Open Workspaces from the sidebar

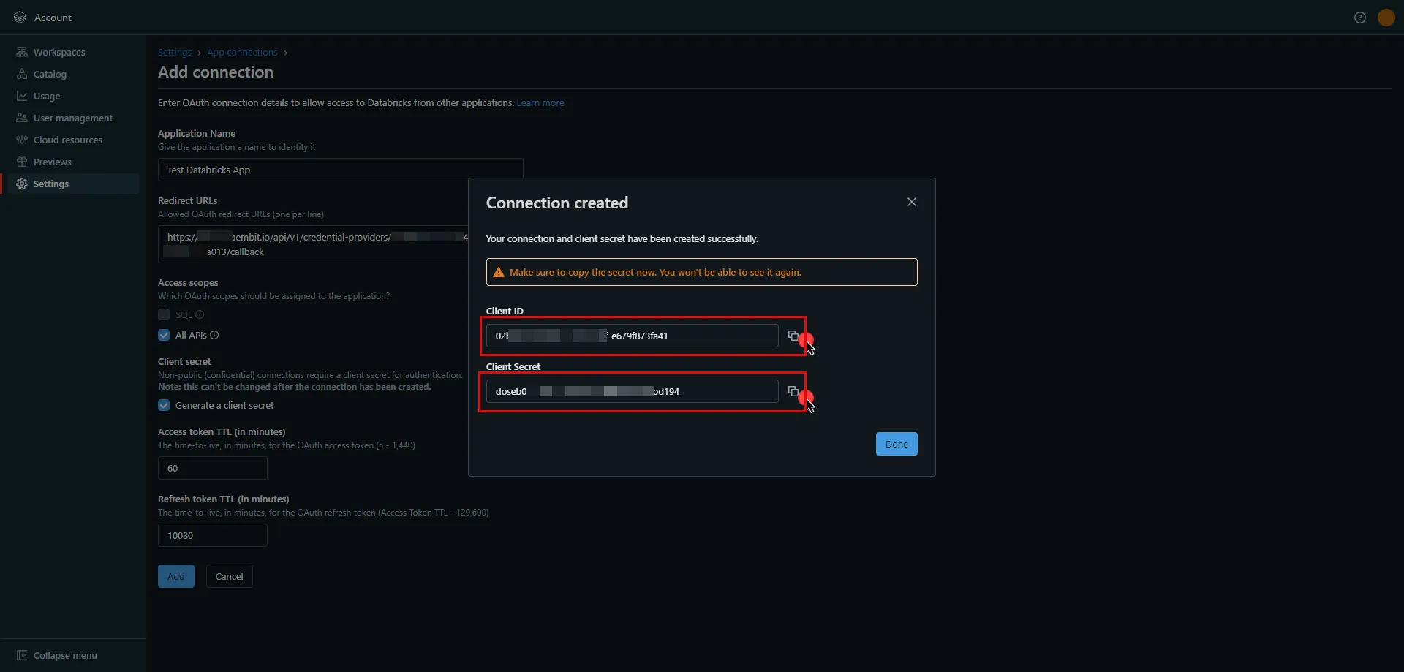(x=58, y=52)
